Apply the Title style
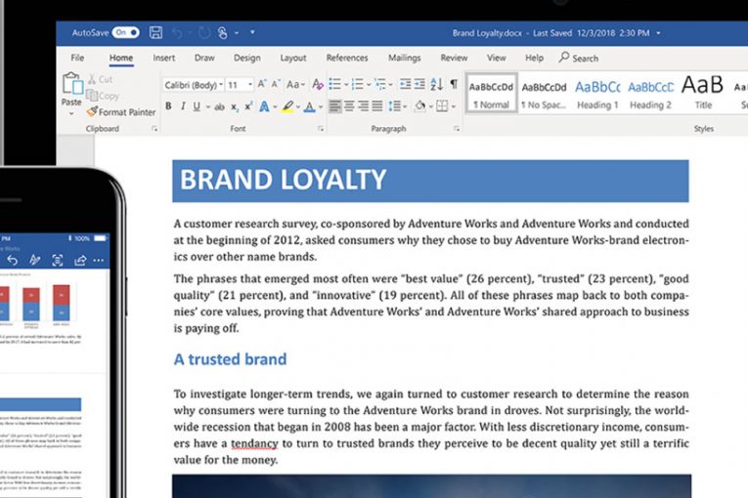Viewport: 748px width, 498px height. click(x=703, y=93)
